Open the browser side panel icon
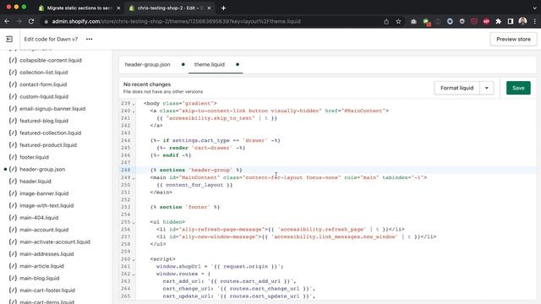This screenshot has width=541, height=304. [x=511, y=21]
